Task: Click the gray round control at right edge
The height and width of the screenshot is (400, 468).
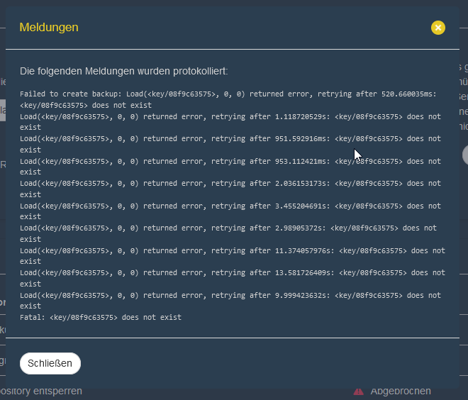Action: (464, 155)
